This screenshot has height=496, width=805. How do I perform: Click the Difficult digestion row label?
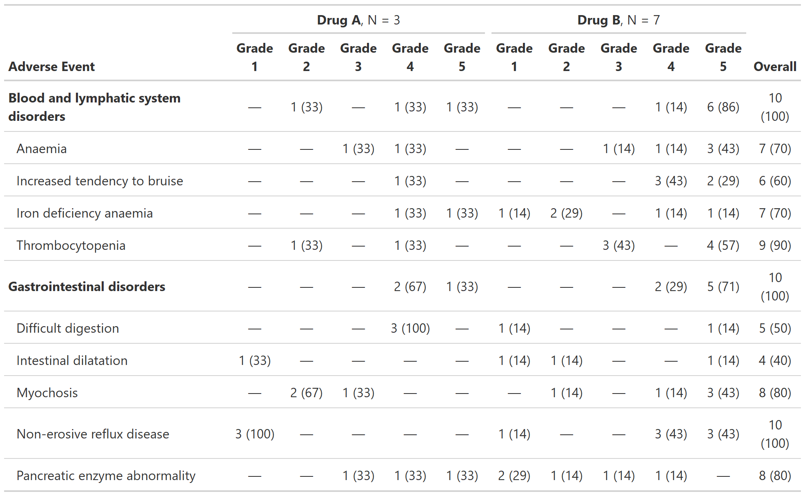point(68,328)
